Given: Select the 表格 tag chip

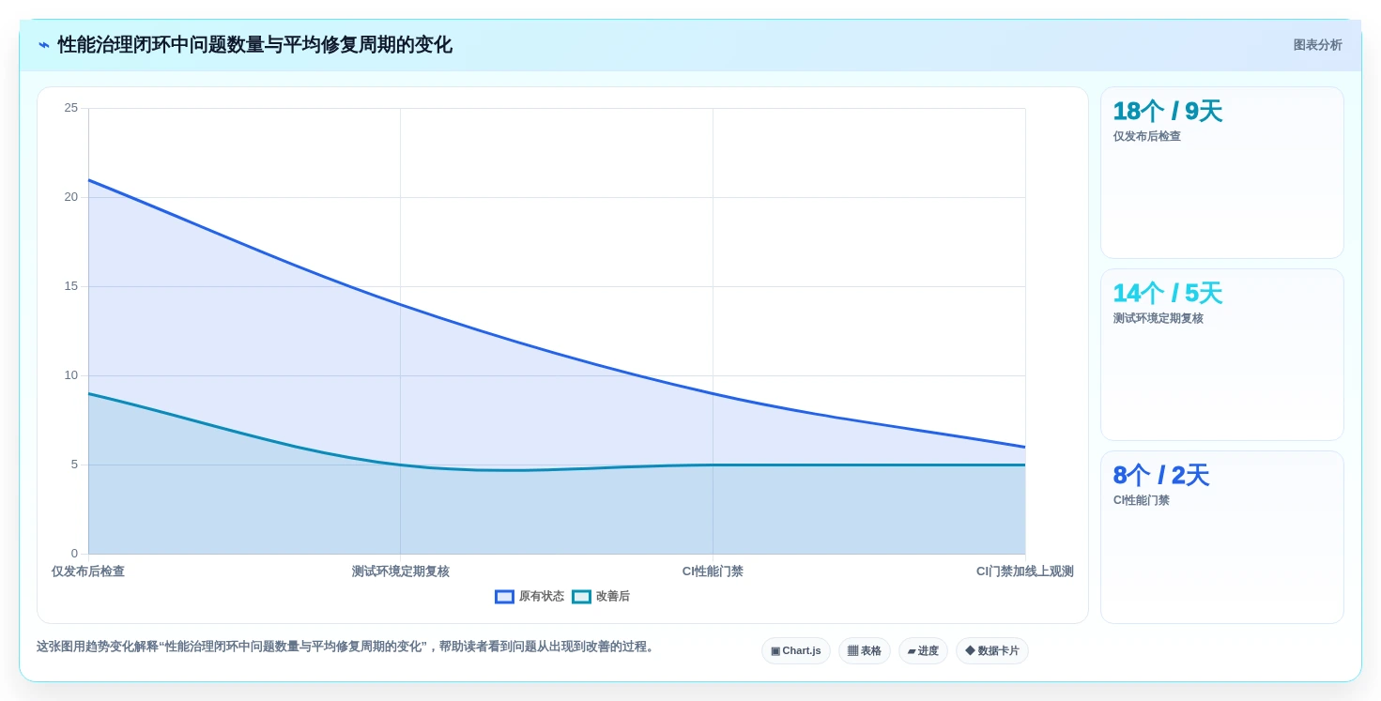Looking at the screenshot, I should click(865, 651).
